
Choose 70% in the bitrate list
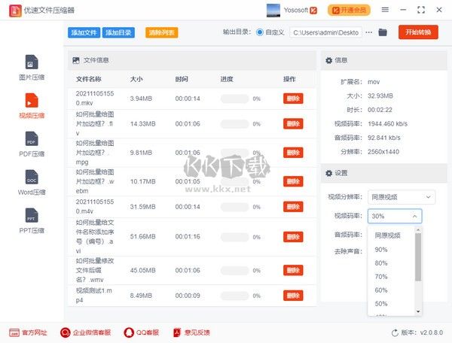[381, 277]
